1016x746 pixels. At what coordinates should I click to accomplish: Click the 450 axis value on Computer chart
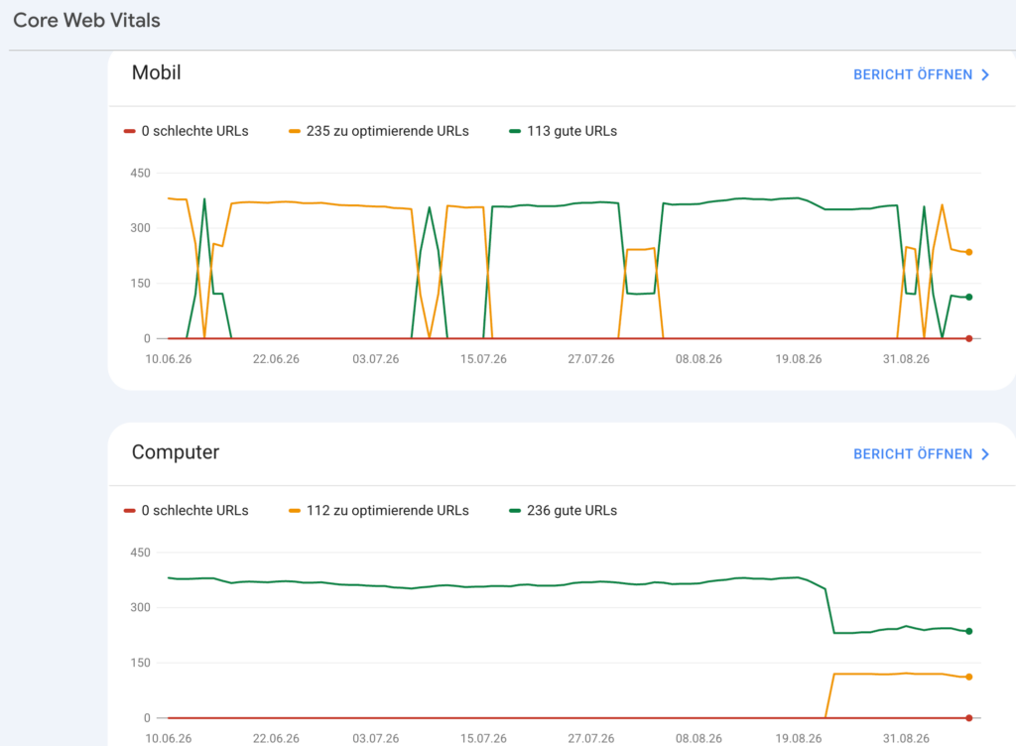[x=140, y=553]
